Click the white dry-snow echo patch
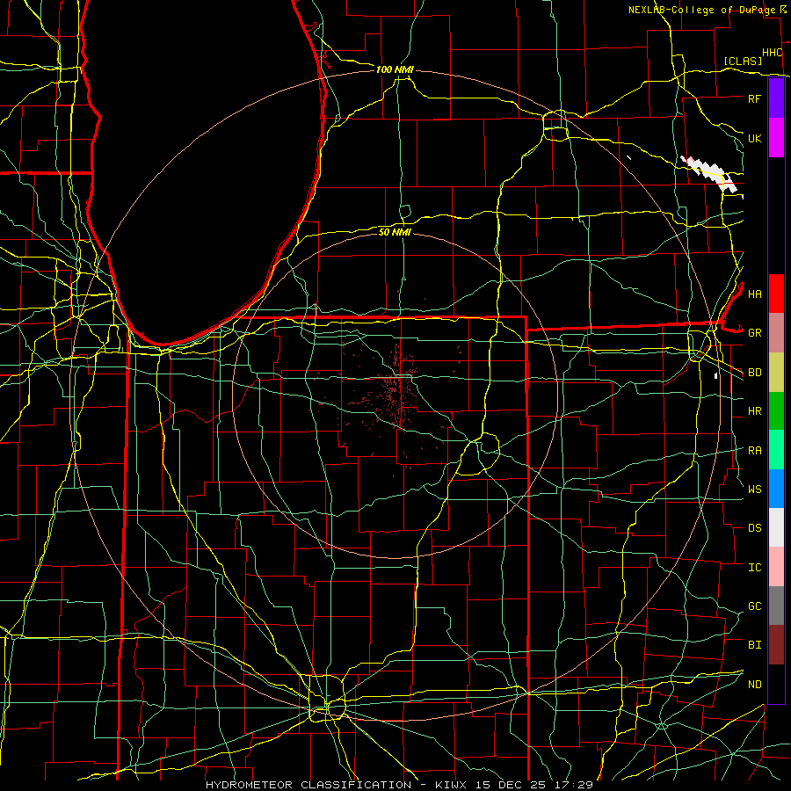Screen dimensions: 791x791 click(x=710, y=173)
